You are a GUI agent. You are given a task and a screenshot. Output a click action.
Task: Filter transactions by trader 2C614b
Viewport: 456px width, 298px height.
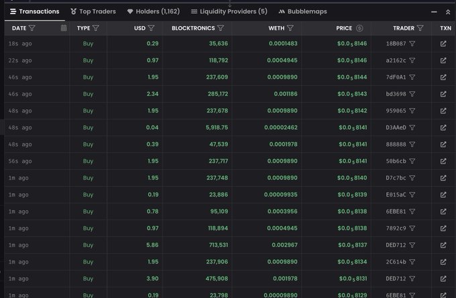coord(412,262)
